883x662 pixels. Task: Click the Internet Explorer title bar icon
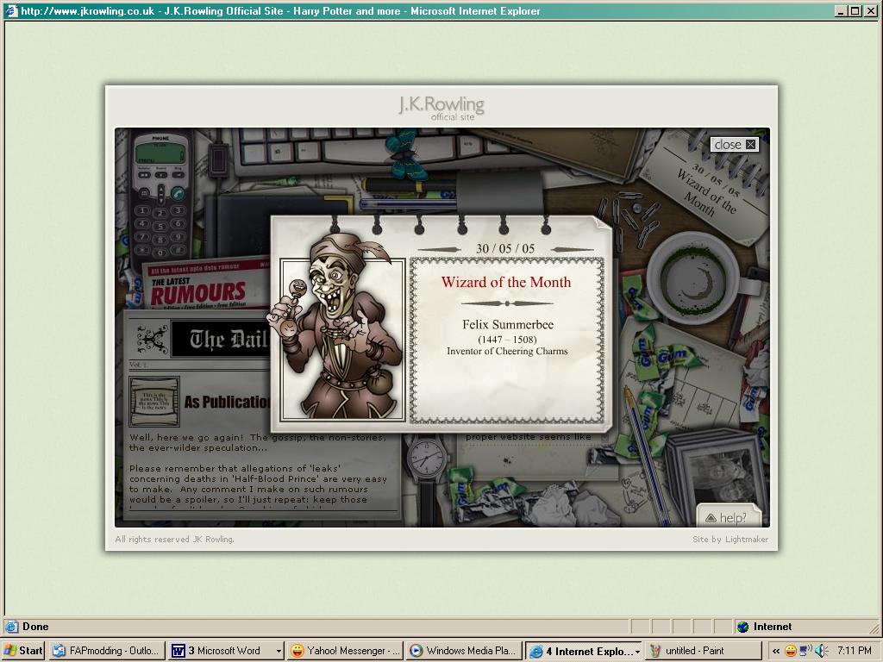pos(11,10)
